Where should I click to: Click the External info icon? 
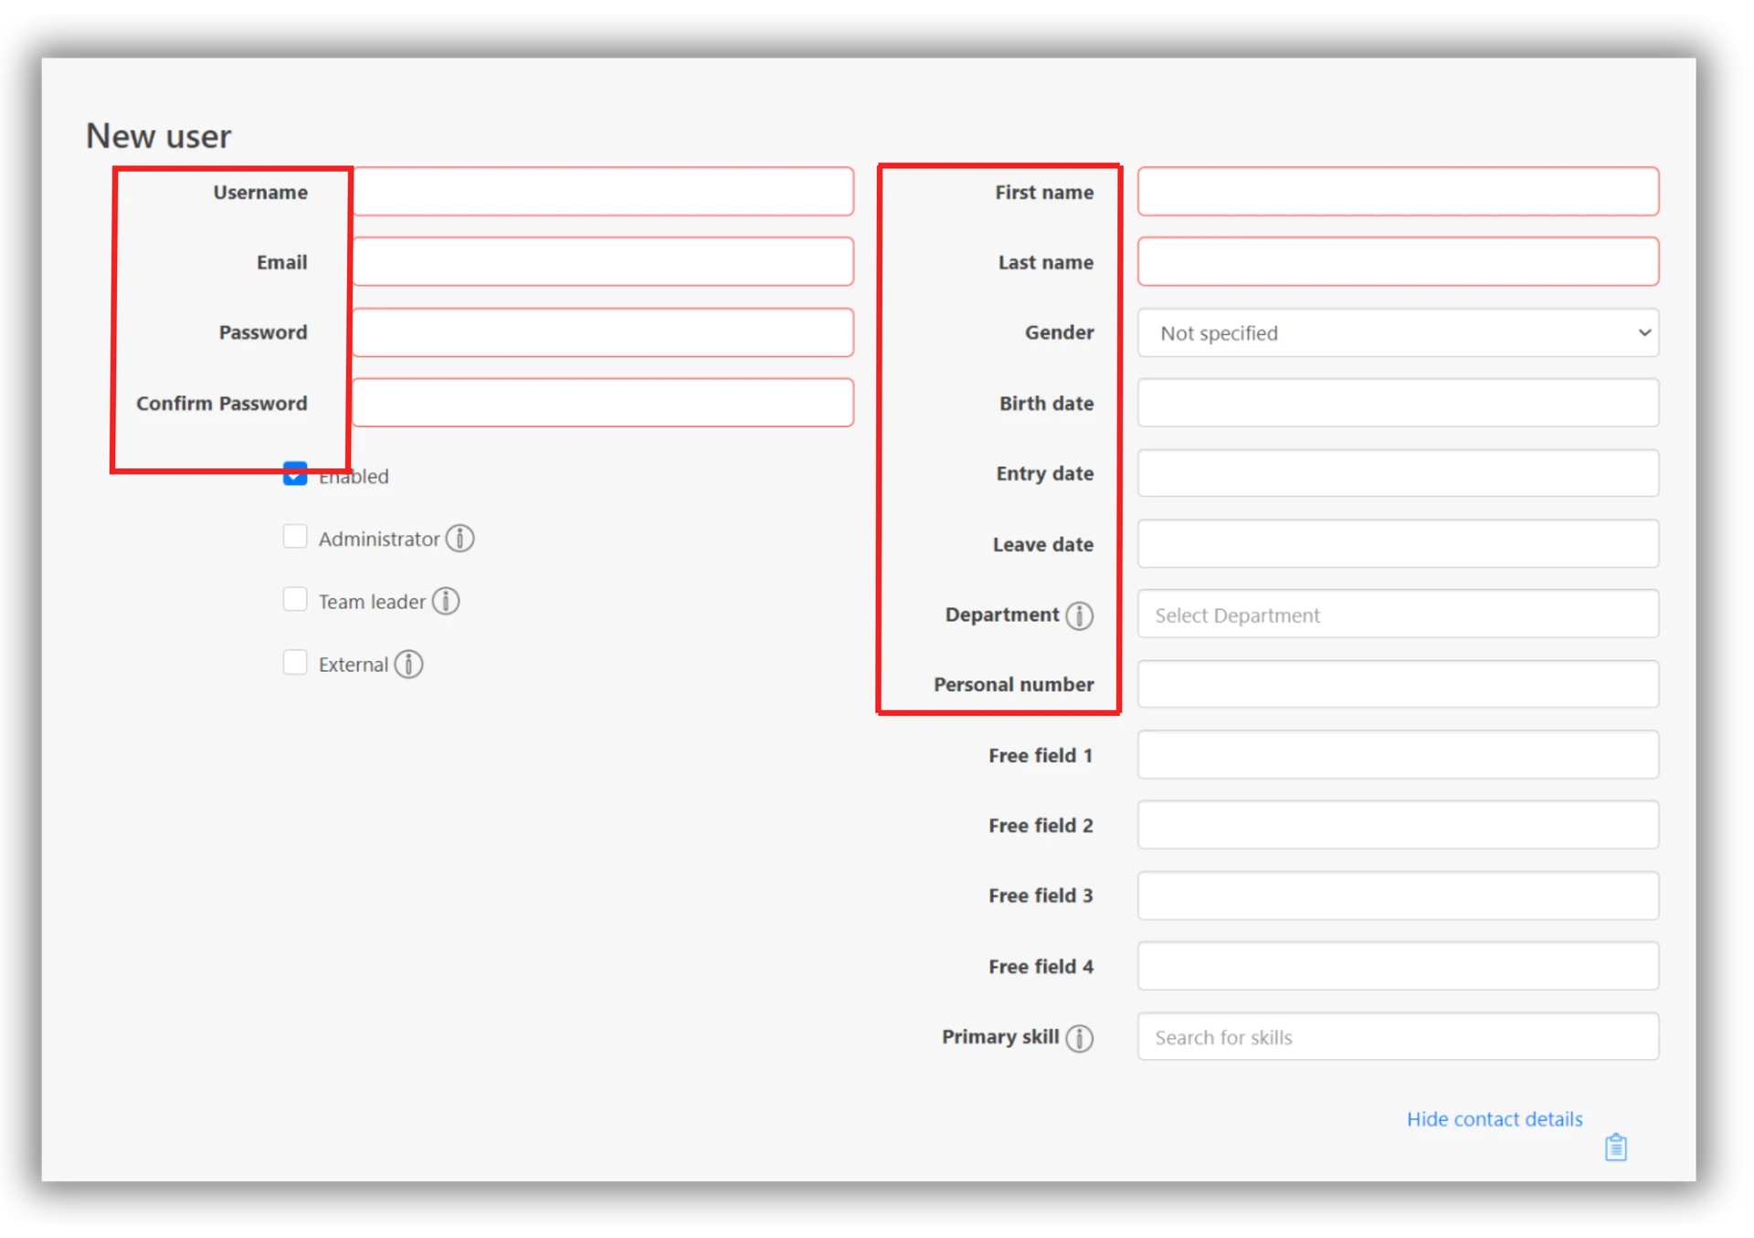[408, 665]
